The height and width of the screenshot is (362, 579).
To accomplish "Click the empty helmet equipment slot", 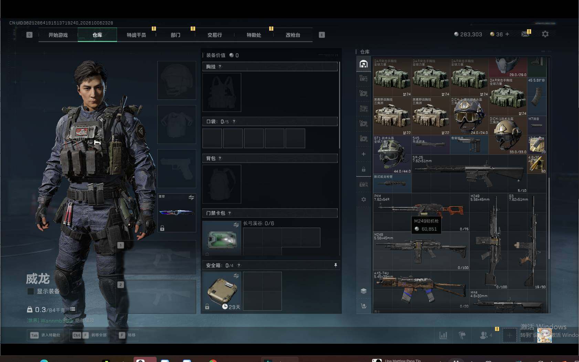I will pos(177,81).
